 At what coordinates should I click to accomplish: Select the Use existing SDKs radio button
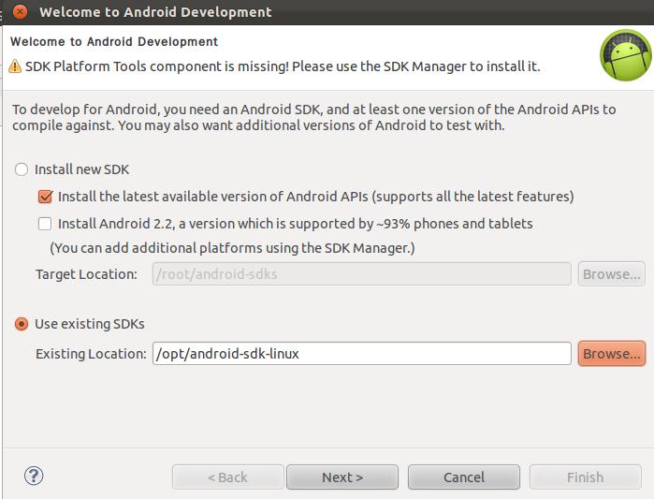tap(22, 324)
